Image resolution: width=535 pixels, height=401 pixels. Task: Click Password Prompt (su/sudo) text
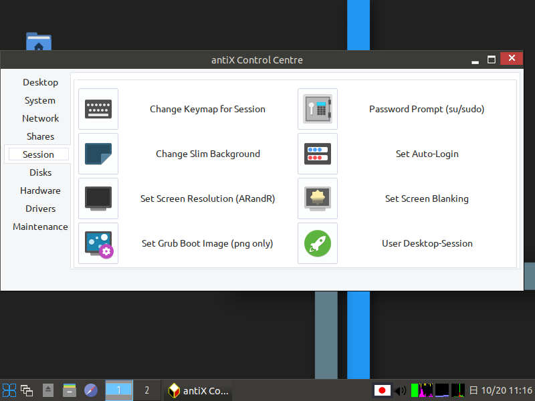(x=427, y=109)
